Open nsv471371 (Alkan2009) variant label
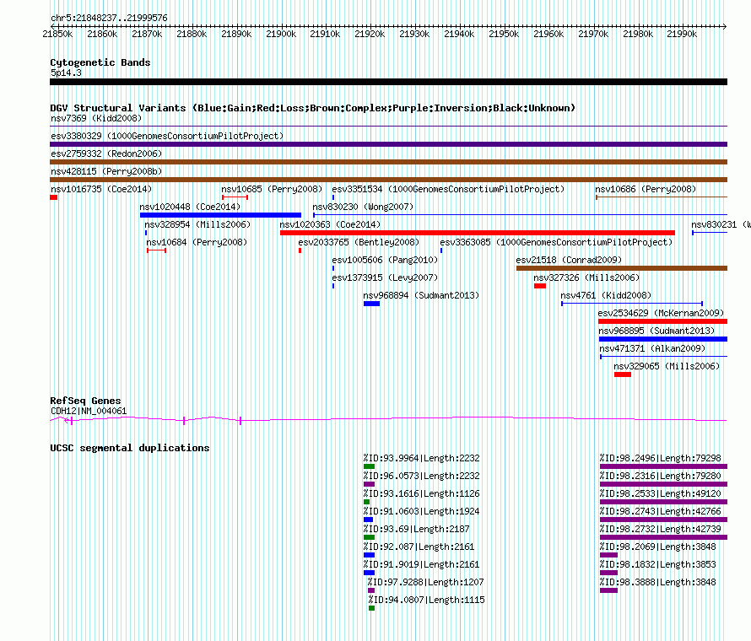 tap(652, 348)
